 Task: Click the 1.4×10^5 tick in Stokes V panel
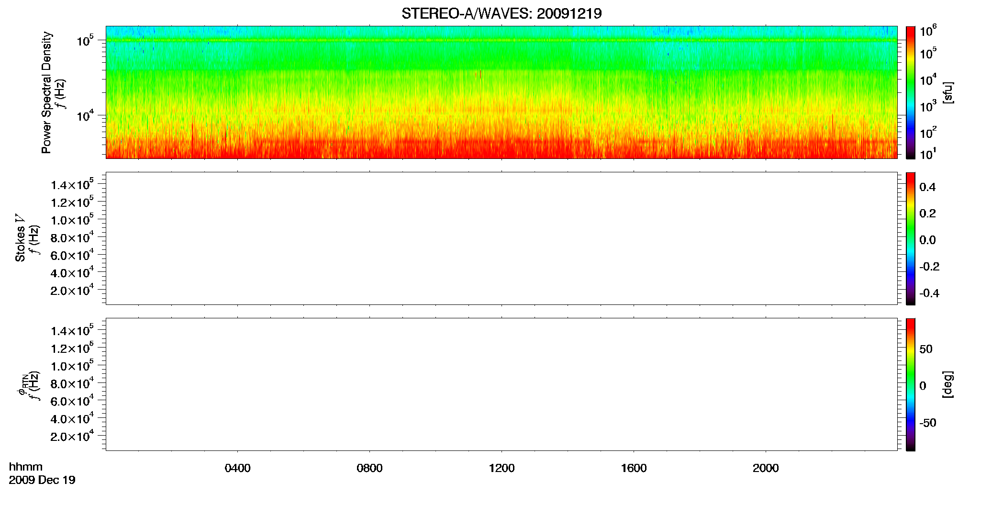72,184
